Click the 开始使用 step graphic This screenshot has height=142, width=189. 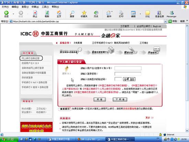(x=154, y=51)
